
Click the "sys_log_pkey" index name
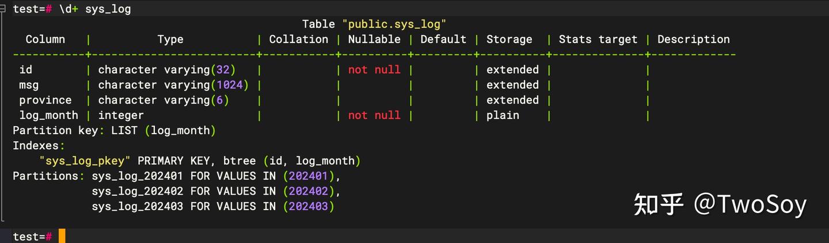coord(85,161)
